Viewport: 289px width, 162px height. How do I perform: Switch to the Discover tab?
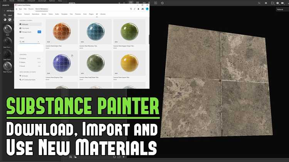31,9
